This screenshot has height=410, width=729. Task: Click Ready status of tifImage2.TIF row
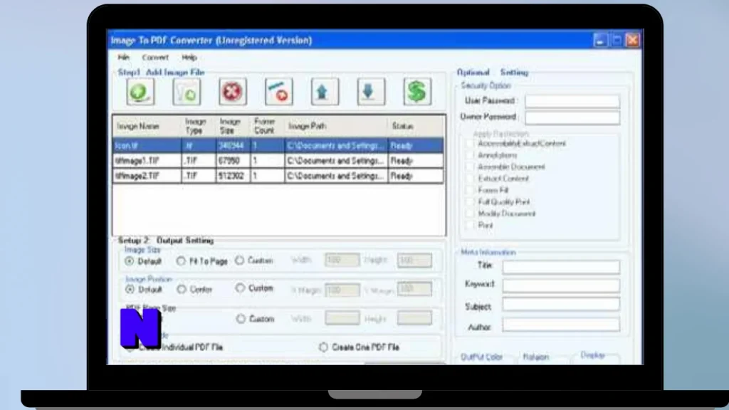(x=402, y=177)
